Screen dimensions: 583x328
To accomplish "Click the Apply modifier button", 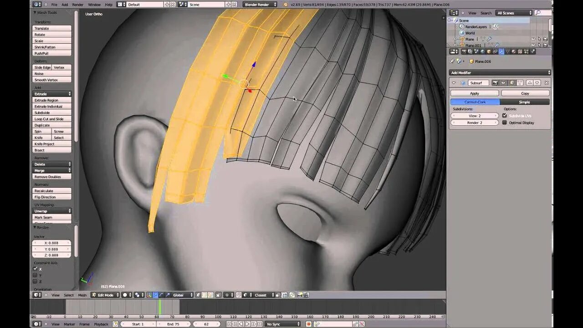I will pyautogui.click(x=475, y=93).
